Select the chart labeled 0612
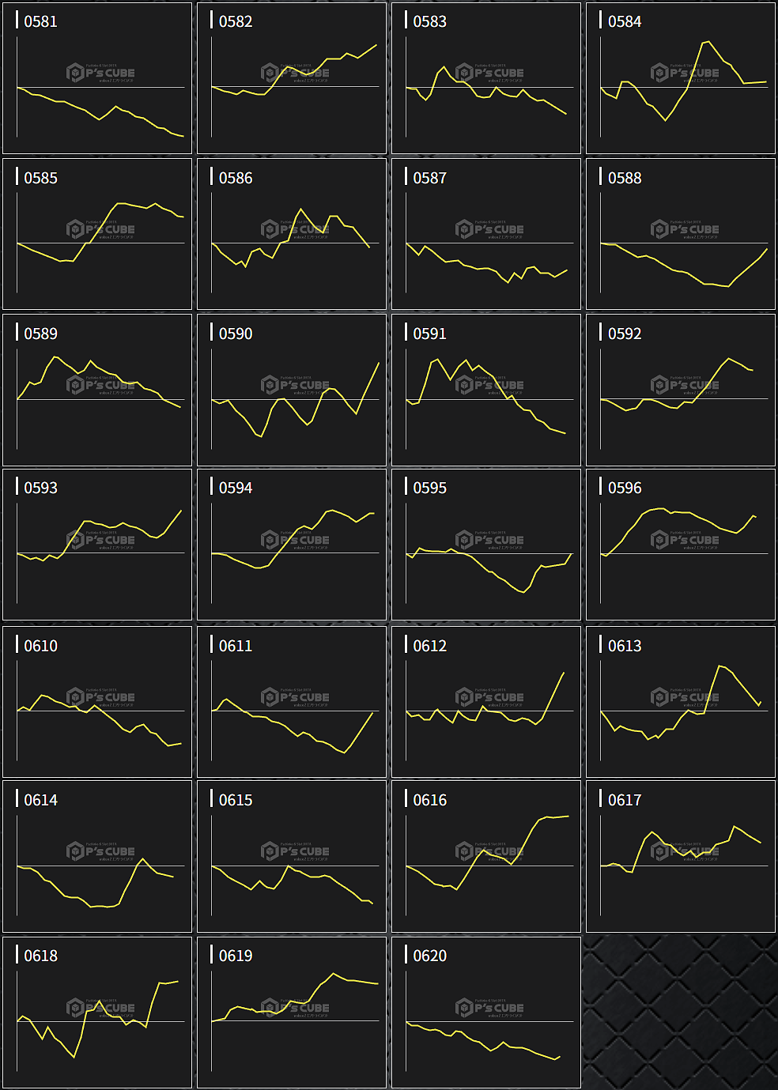Viewport: 778px width, 1090px height. pos(486,702)
